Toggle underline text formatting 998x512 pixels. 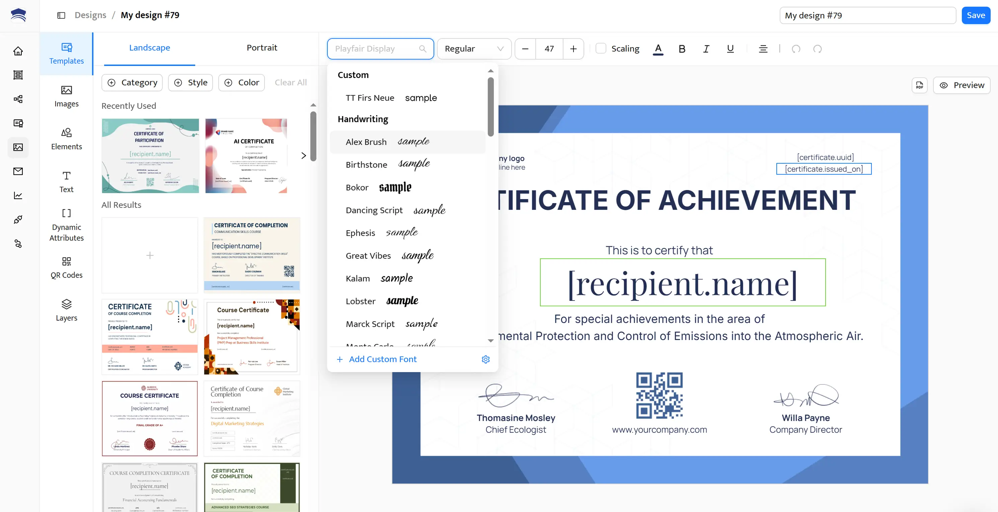730,49
